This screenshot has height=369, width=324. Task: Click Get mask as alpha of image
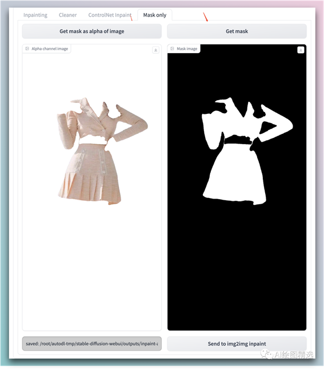click(91, 31)
